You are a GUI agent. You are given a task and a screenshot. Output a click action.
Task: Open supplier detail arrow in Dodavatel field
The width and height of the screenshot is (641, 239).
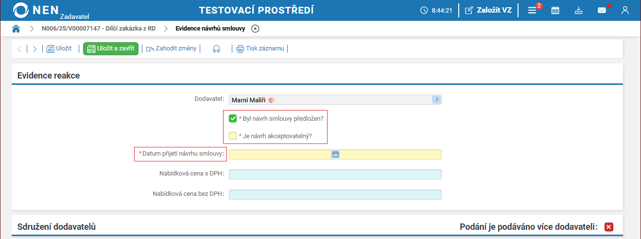tap(436, 100)
